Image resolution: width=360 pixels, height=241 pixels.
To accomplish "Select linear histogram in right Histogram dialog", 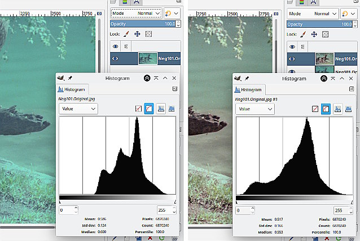I will coord(315,109).
